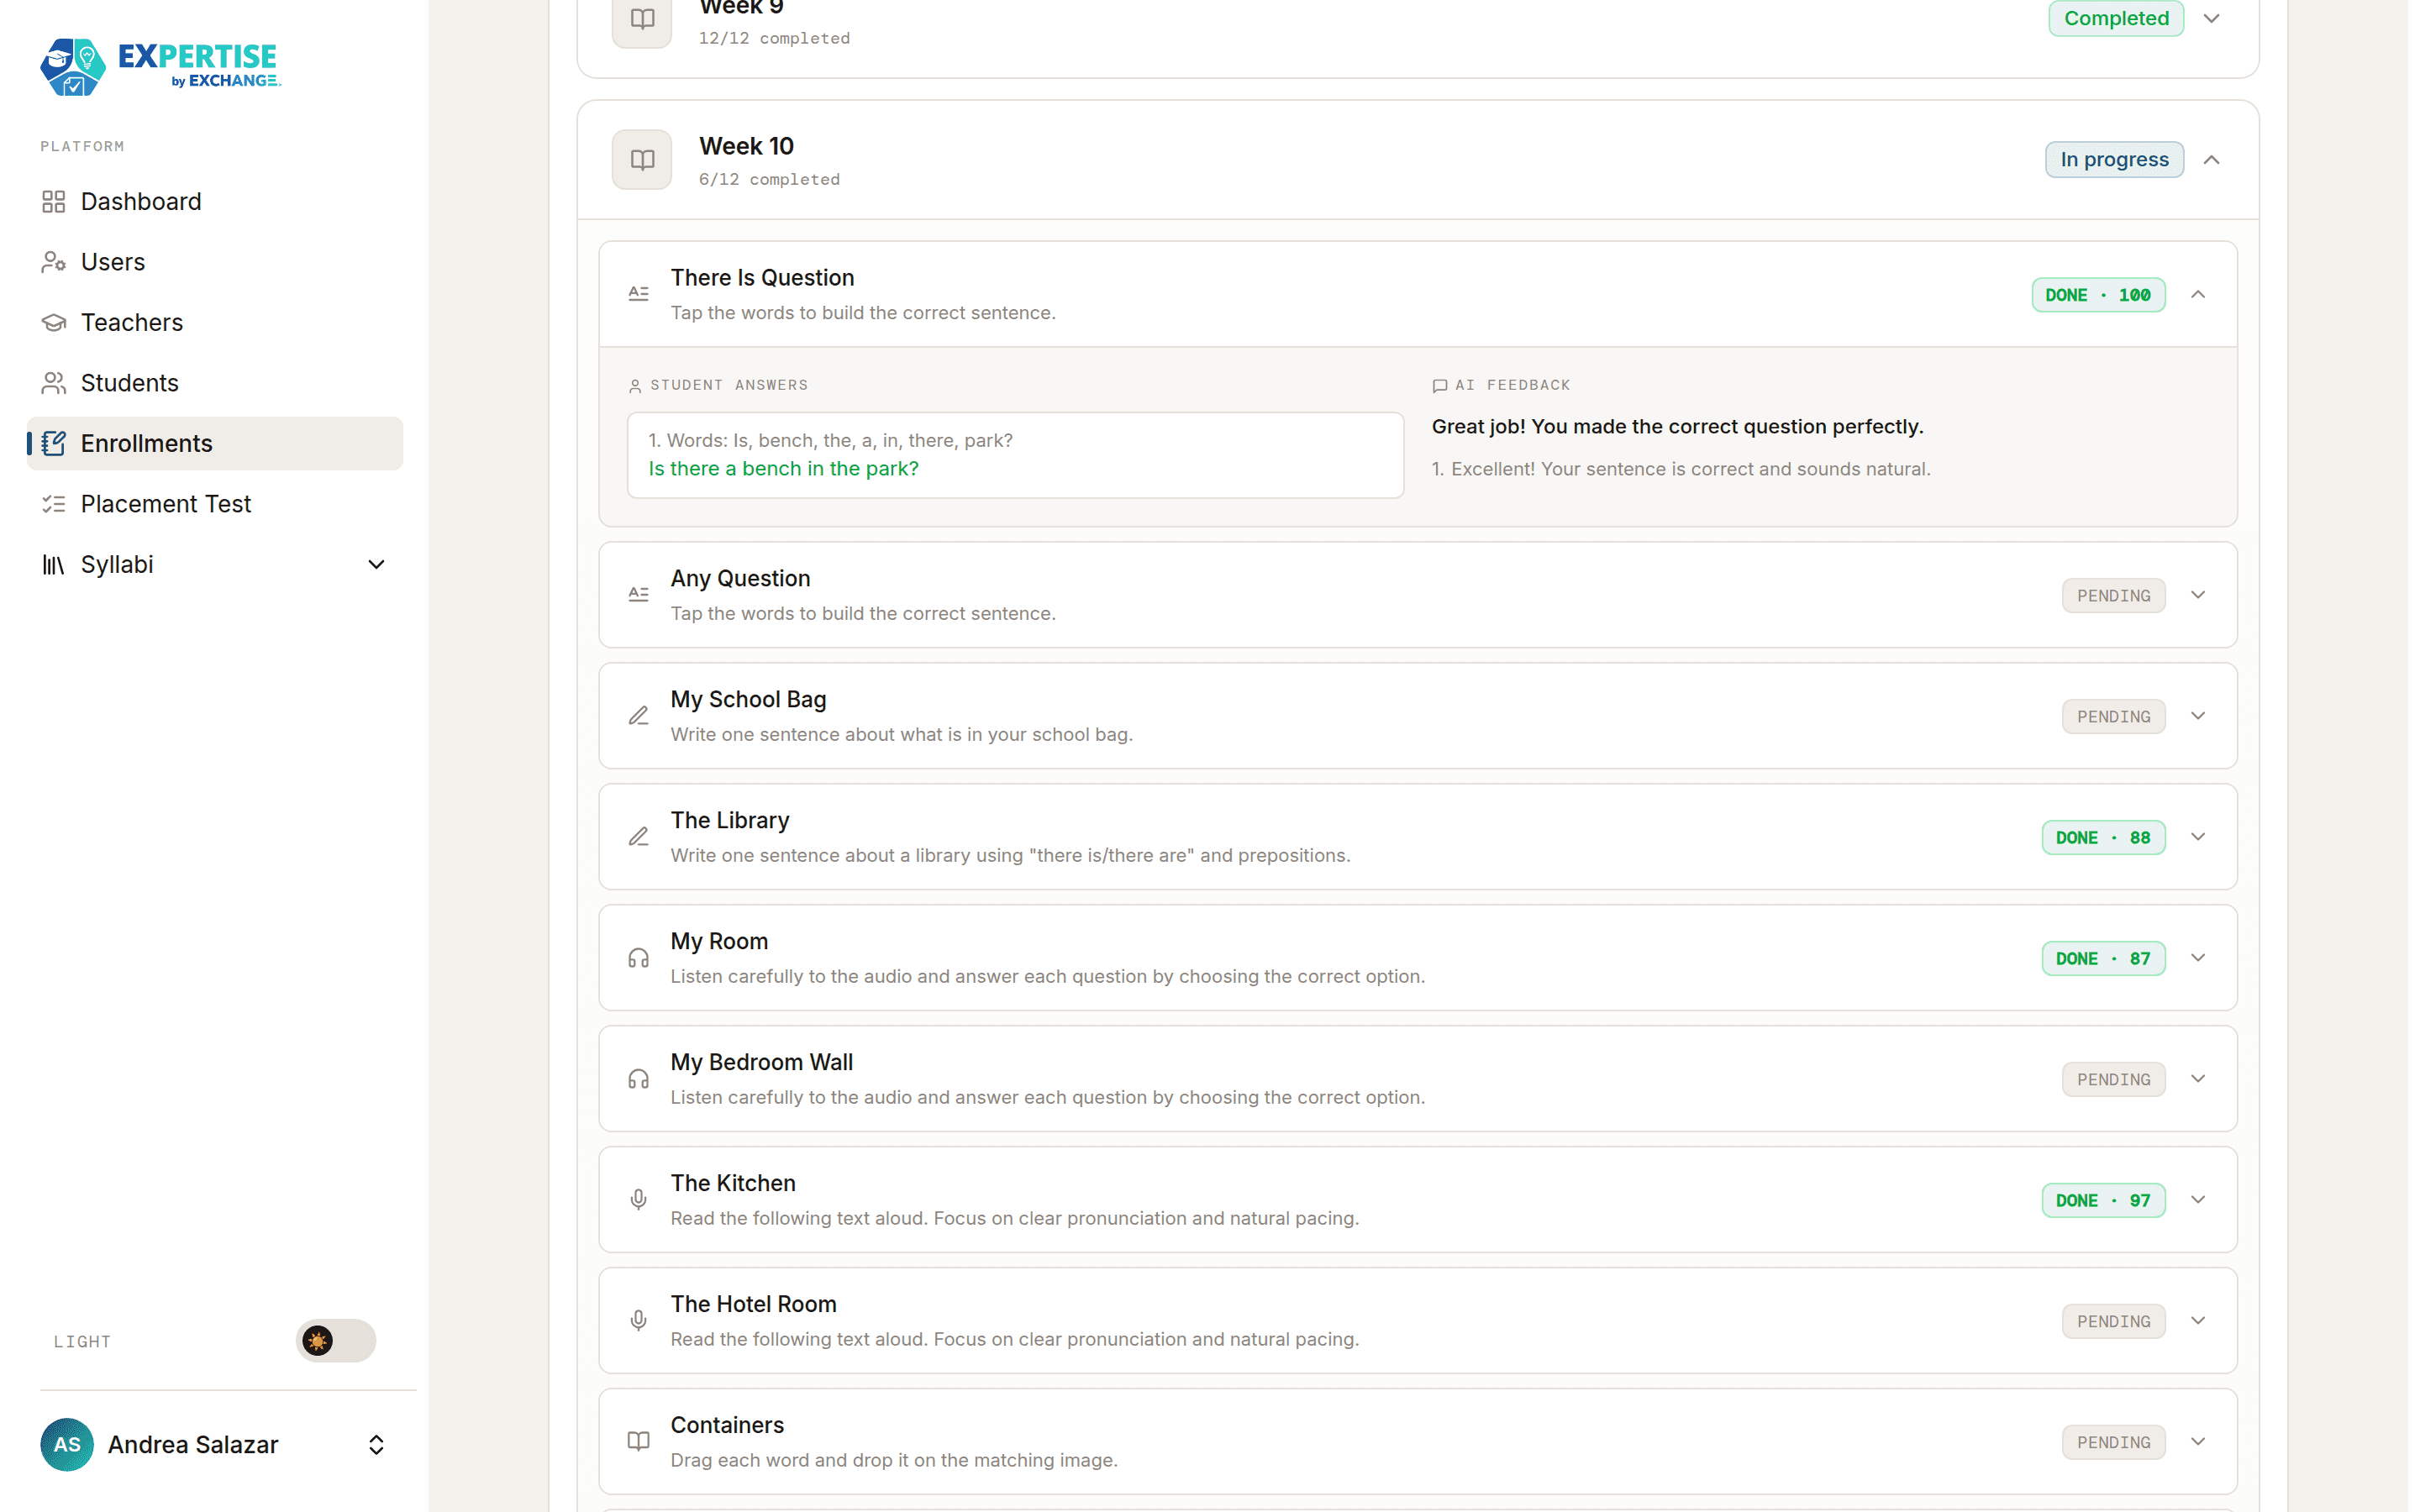The width and height of the screenshot is (2420, 1512).
Task: Click the Completed badge for Week 9
Action: [x=2116, y=18]
